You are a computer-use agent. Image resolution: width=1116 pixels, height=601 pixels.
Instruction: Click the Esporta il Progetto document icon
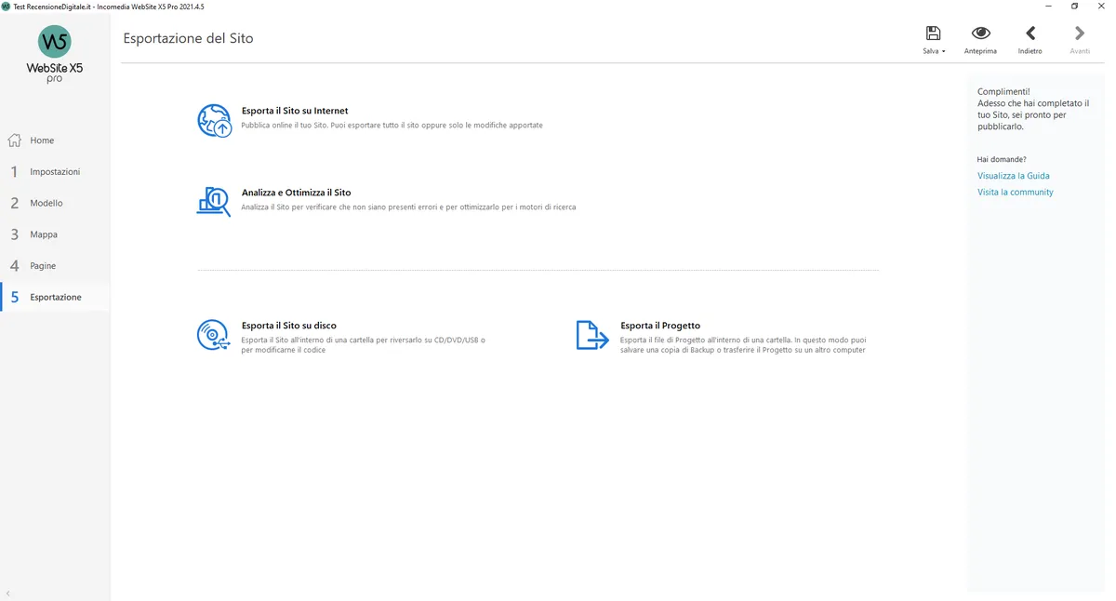tap(592, 335)
